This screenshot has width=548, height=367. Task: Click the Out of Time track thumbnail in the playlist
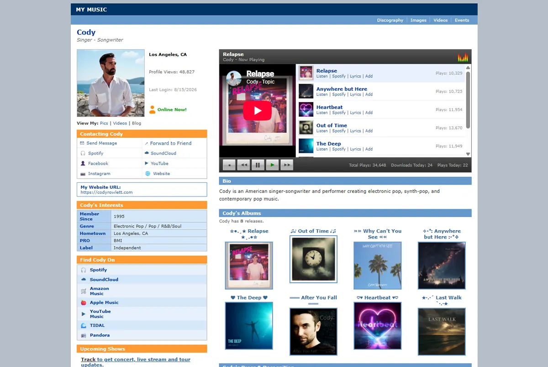click(x=306, y=128)
